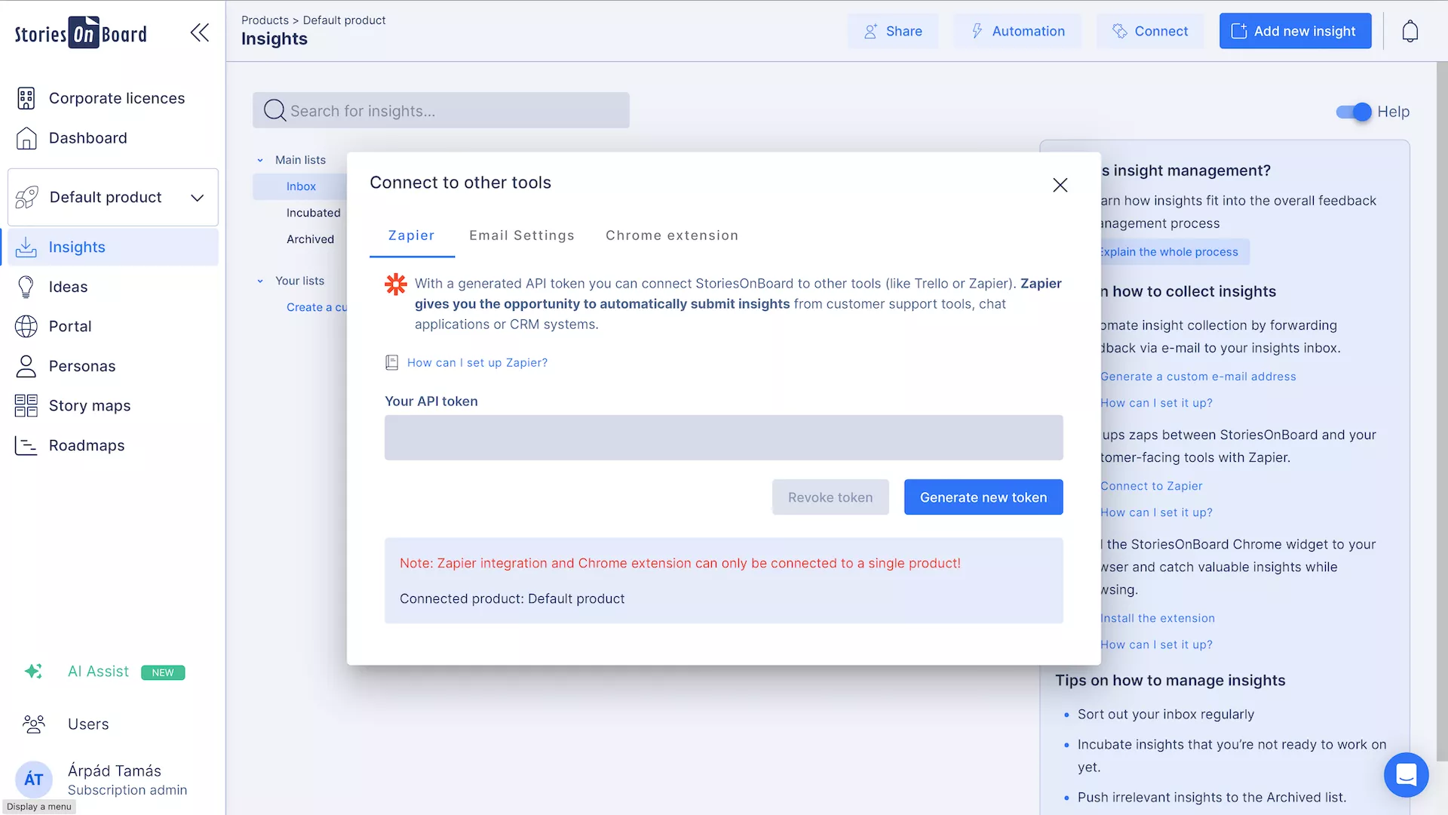Open Personas from sidebar icon
This screenshot has width=1448, height=815.
point(26,367)
